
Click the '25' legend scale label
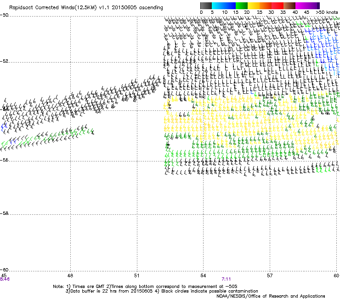[x=260, y=12]
